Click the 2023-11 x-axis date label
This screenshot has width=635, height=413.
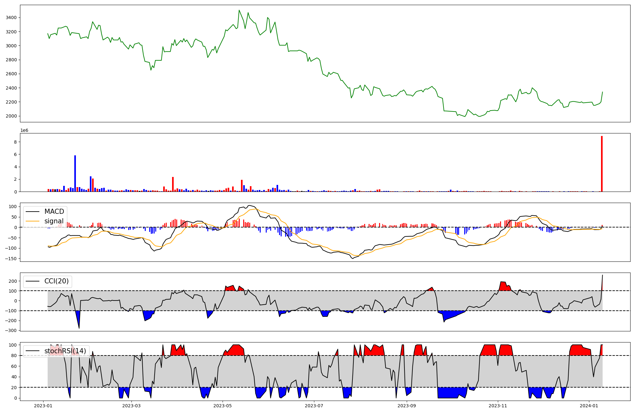(498, 406)
